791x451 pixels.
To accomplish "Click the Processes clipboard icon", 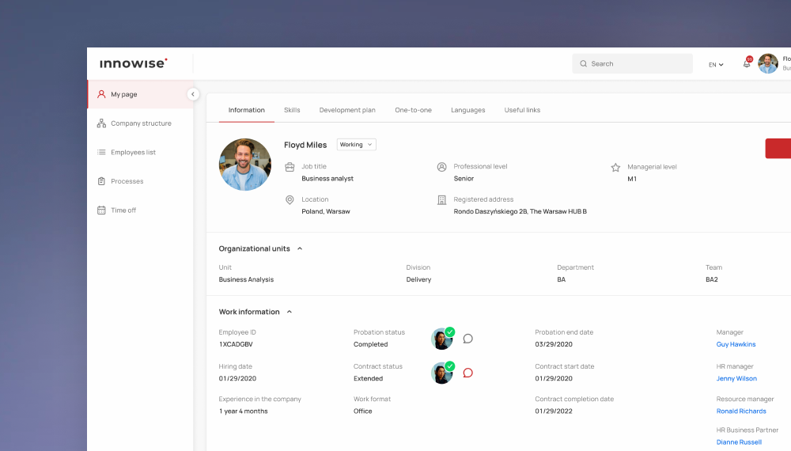I will tap(101, 181).
